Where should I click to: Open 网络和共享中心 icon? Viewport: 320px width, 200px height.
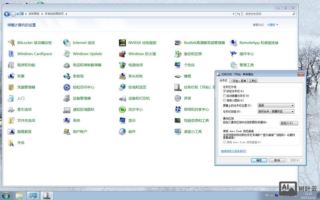pos(178,109)
